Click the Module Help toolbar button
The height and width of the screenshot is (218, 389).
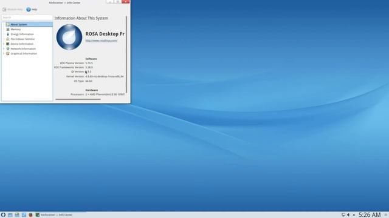[12, 10]
